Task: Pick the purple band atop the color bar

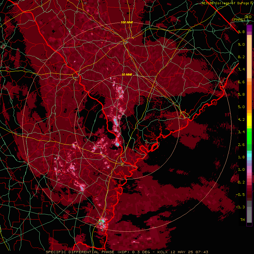Action: click(249, 28)
